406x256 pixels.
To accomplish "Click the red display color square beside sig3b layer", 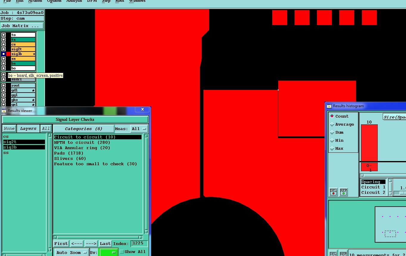I will pos(8,54).
